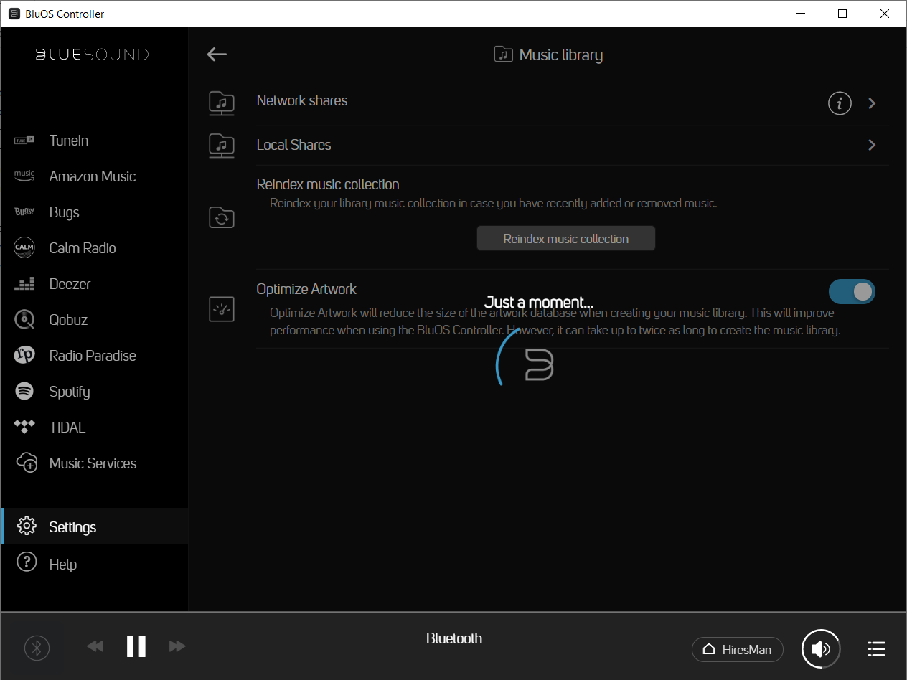Open the Network shares info icon
This screenshot has height=680, width=907.
[840, 103]
